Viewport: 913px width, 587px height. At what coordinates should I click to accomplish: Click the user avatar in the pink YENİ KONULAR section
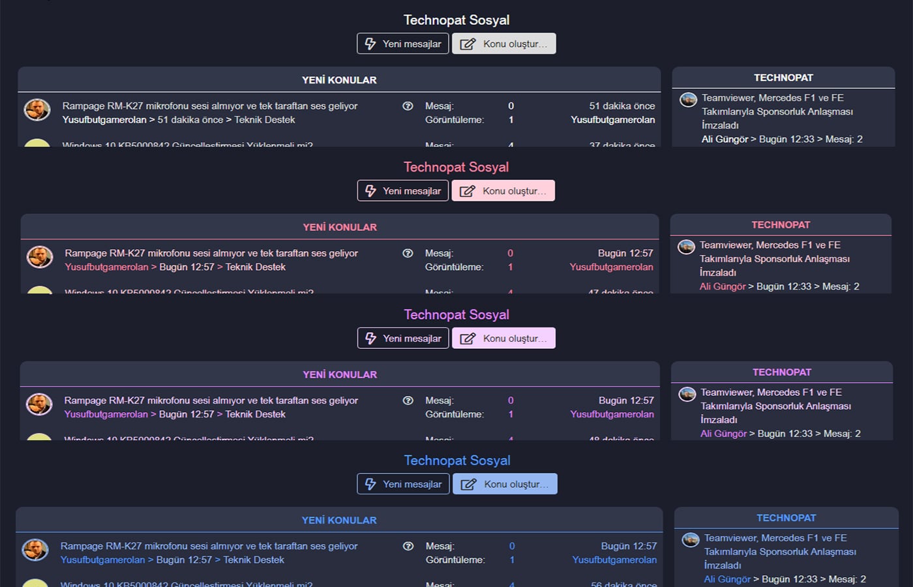click(40, 257)
